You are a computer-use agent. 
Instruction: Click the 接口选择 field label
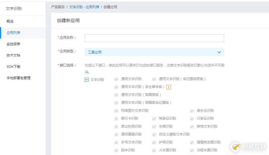[67, 65]
